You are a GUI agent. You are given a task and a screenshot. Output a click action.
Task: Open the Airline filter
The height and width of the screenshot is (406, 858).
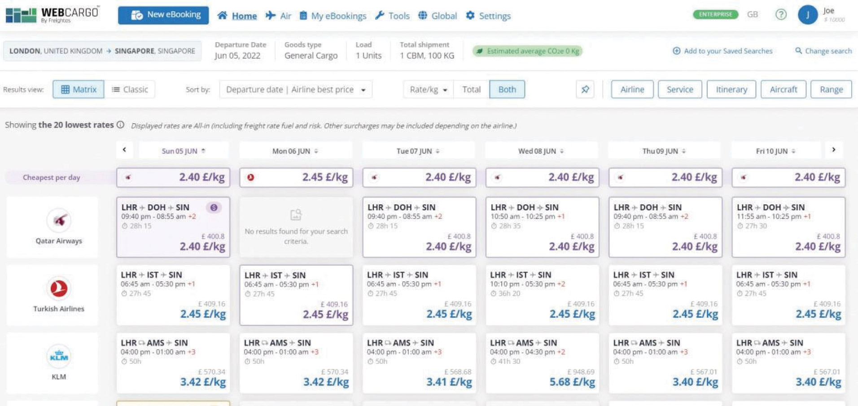tap(632, 89)
